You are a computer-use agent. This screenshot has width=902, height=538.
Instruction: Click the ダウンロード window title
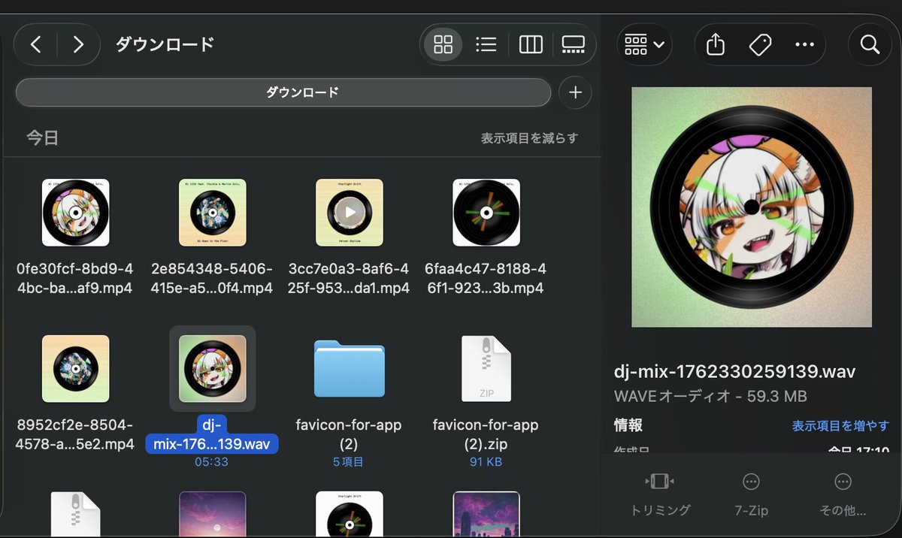coord(165,44)
